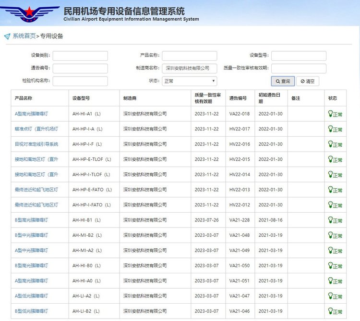Open the 目视对准定线引导系统 product link
The width and height of the screenshot is (360, 321).
[36, 144]
